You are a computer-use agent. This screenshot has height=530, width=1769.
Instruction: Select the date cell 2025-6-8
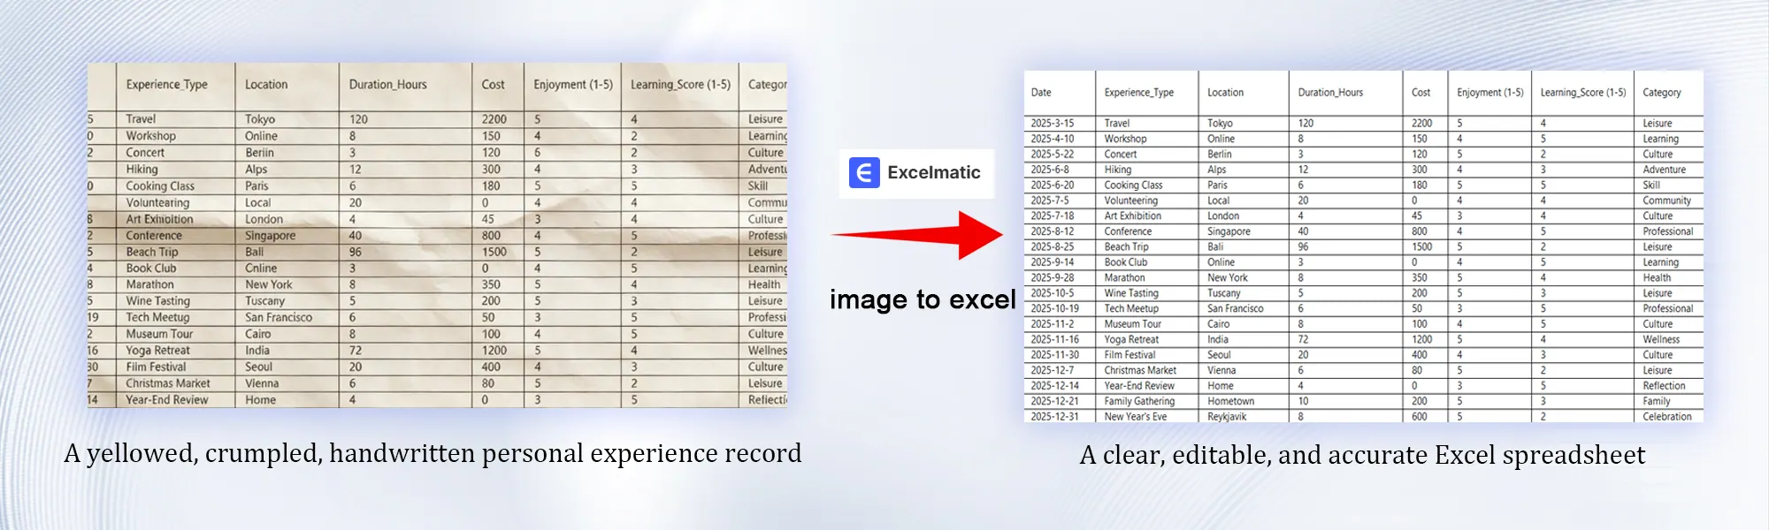pyautogui.click(x=1049, y=170)
